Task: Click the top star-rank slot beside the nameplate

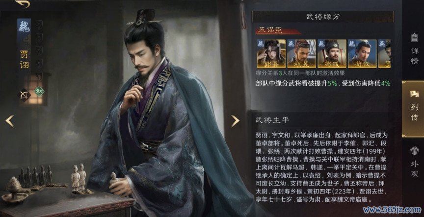Action: point(39,24)
